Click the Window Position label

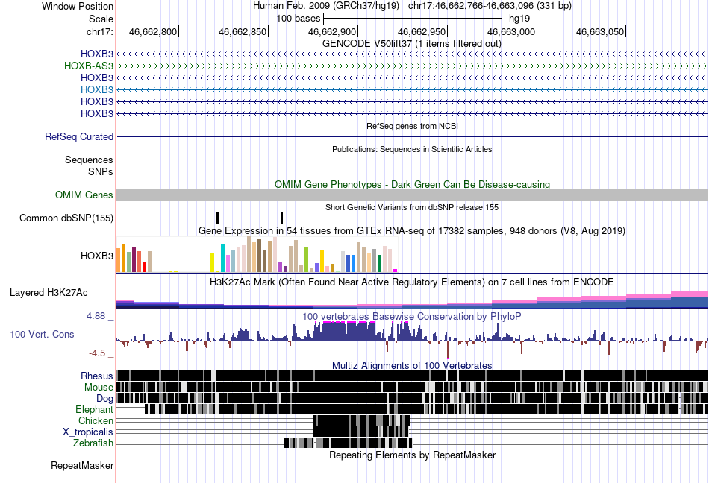click(78, 6)
